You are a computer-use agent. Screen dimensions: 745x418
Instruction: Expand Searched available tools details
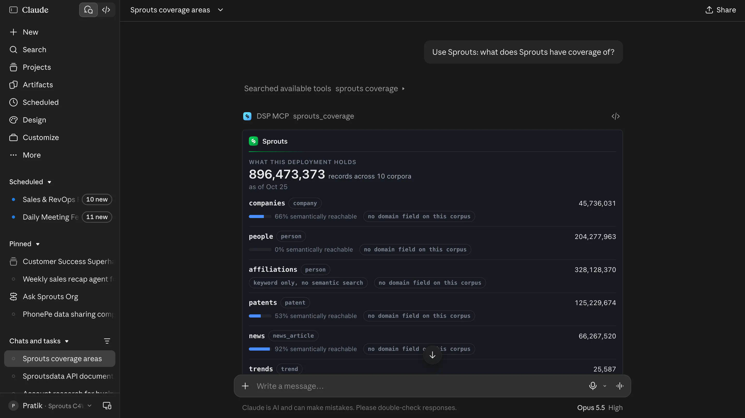pos(324,89)
